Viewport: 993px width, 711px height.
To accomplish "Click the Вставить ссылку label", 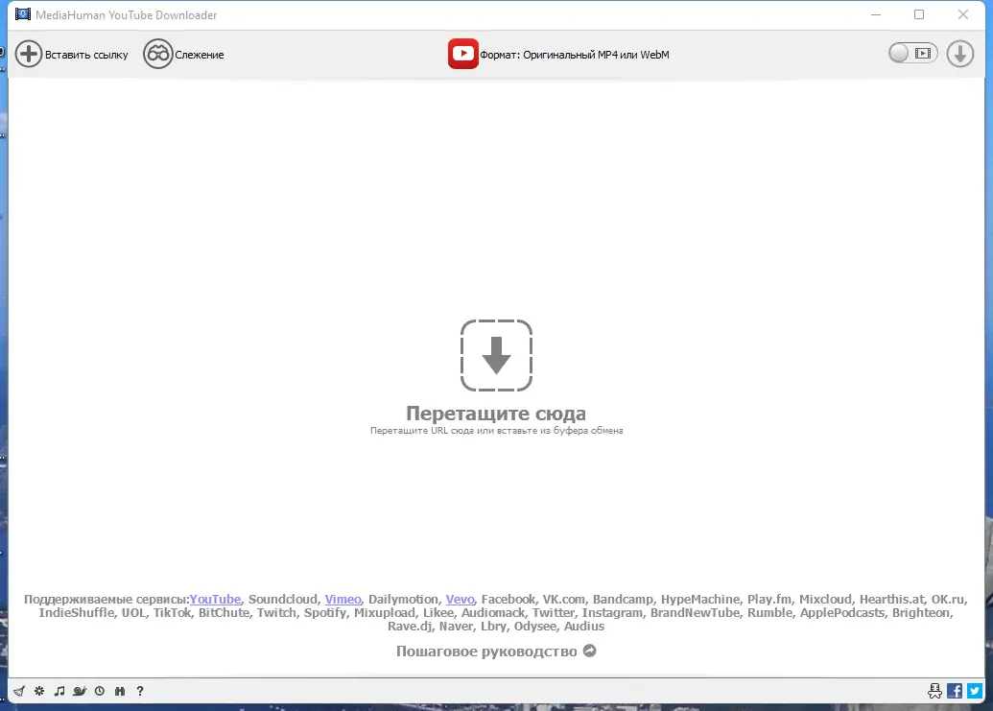I will point(86,55).
